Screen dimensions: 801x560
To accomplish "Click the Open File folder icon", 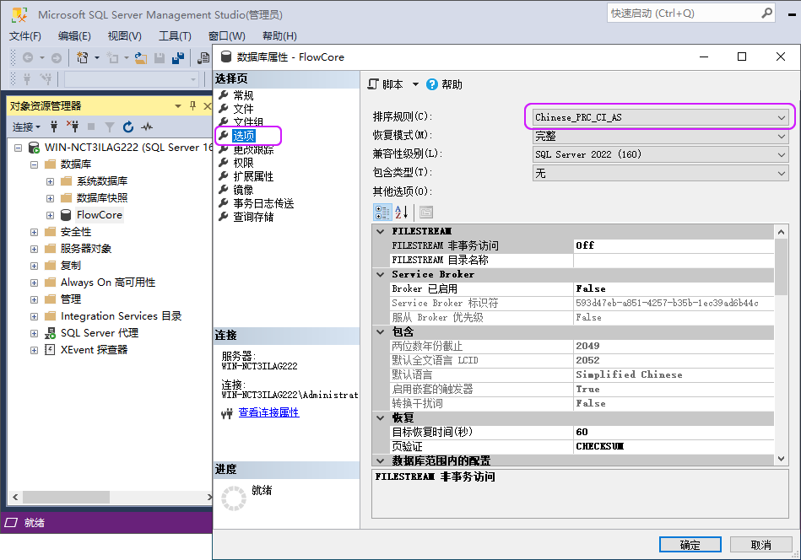I will pyautogui.click(x=140, y=57).
